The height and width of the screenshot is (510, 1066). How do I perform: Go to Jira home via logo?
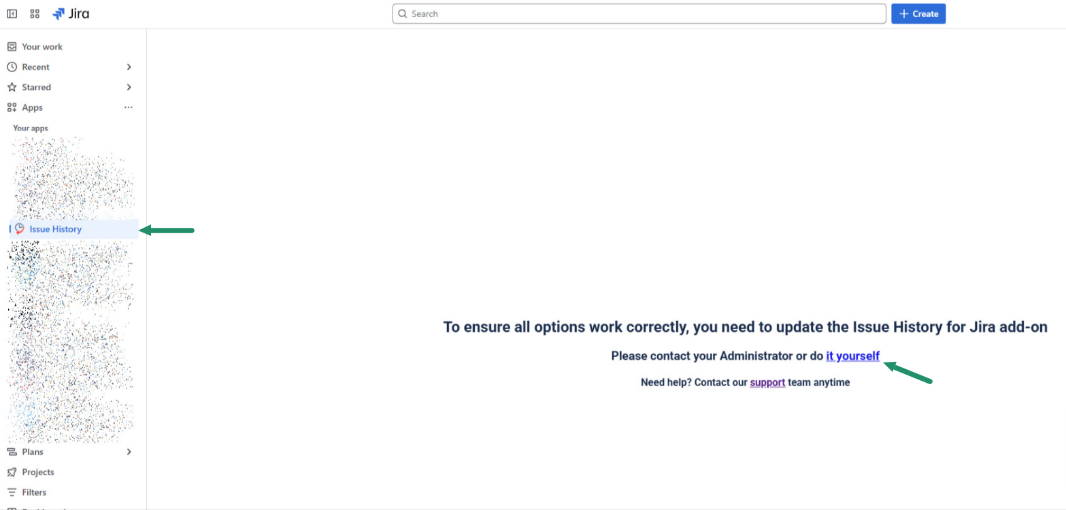[71, 14]
